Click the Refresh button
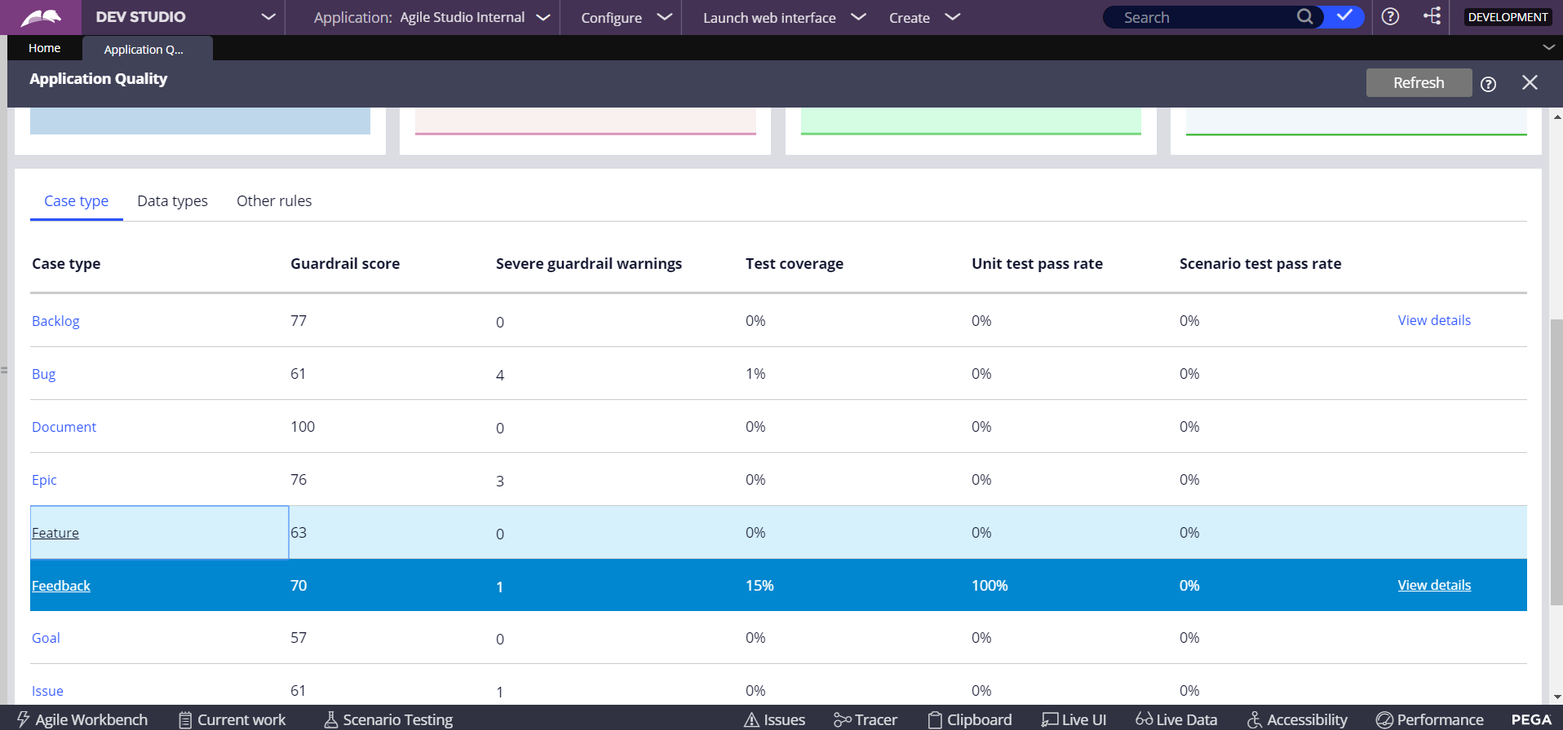This screenshot has height=730, width=1563. [1419, 83]
